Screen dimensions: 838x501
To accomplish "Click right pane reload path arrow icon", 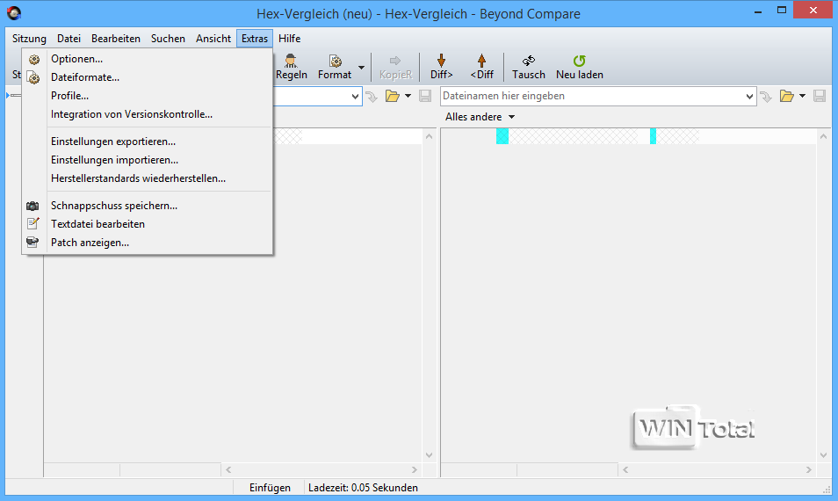I will point(766,96).
